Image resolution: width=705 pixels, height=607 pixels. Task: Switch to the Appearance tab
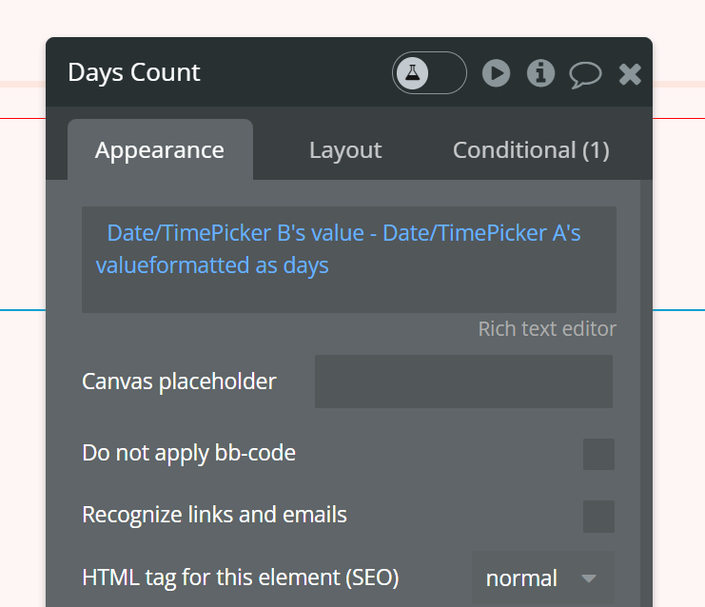coord(160,150)
